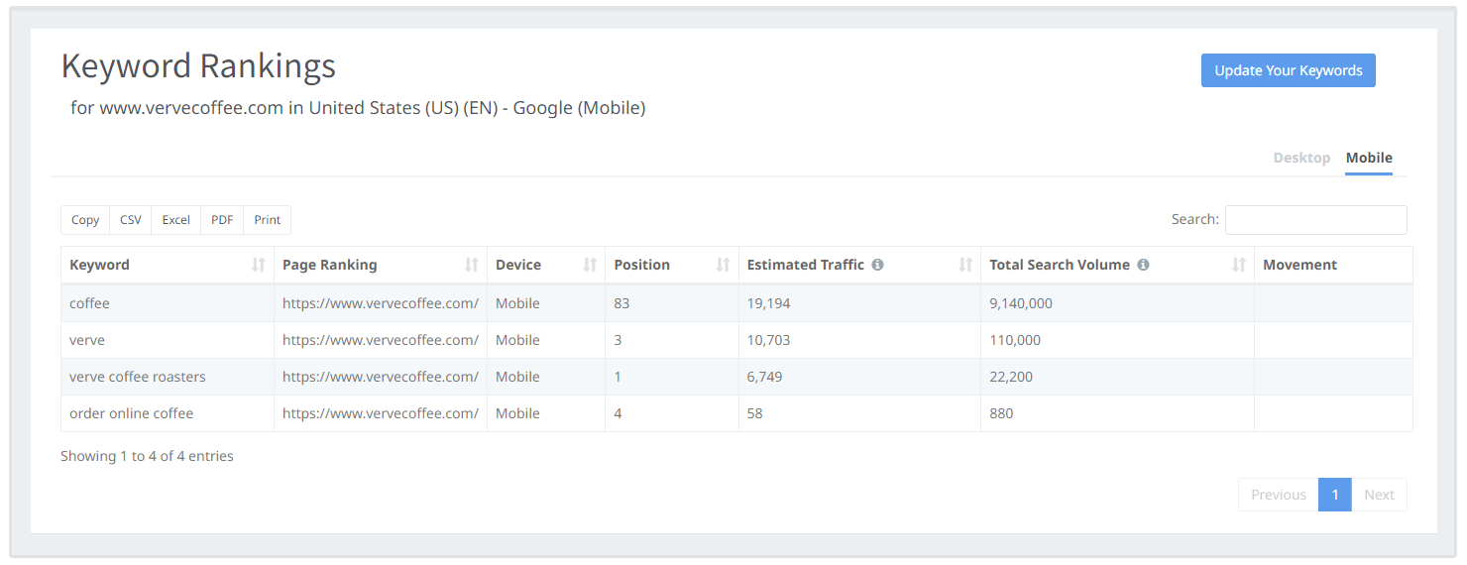Print the keyword table
Image resolution: width=1467 pixels, height=565 pixels.
tap(268, 220)
